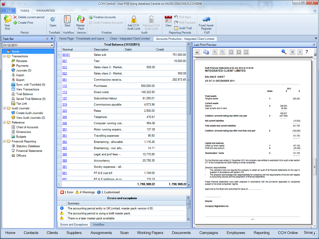Switch to the Workflow bottom tab
This screenshot has height=239, width=319.
click(98, 224)
